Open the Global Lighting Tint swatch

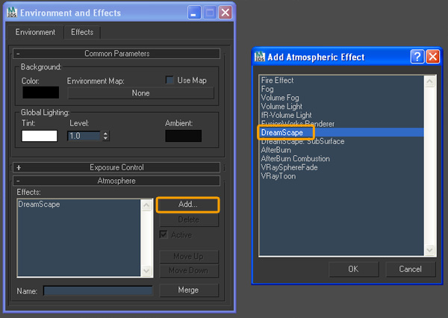point(40,136)
